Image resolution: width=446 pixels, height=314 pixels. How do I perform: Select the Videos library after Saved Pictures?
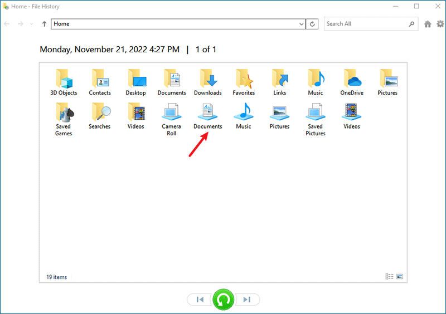point(352,116)
